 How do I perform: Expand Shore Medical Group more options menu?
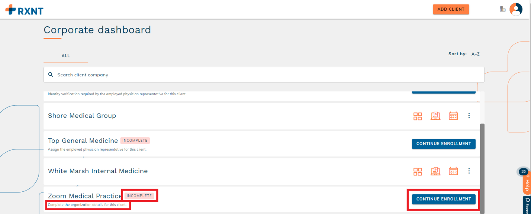[469, 116]
